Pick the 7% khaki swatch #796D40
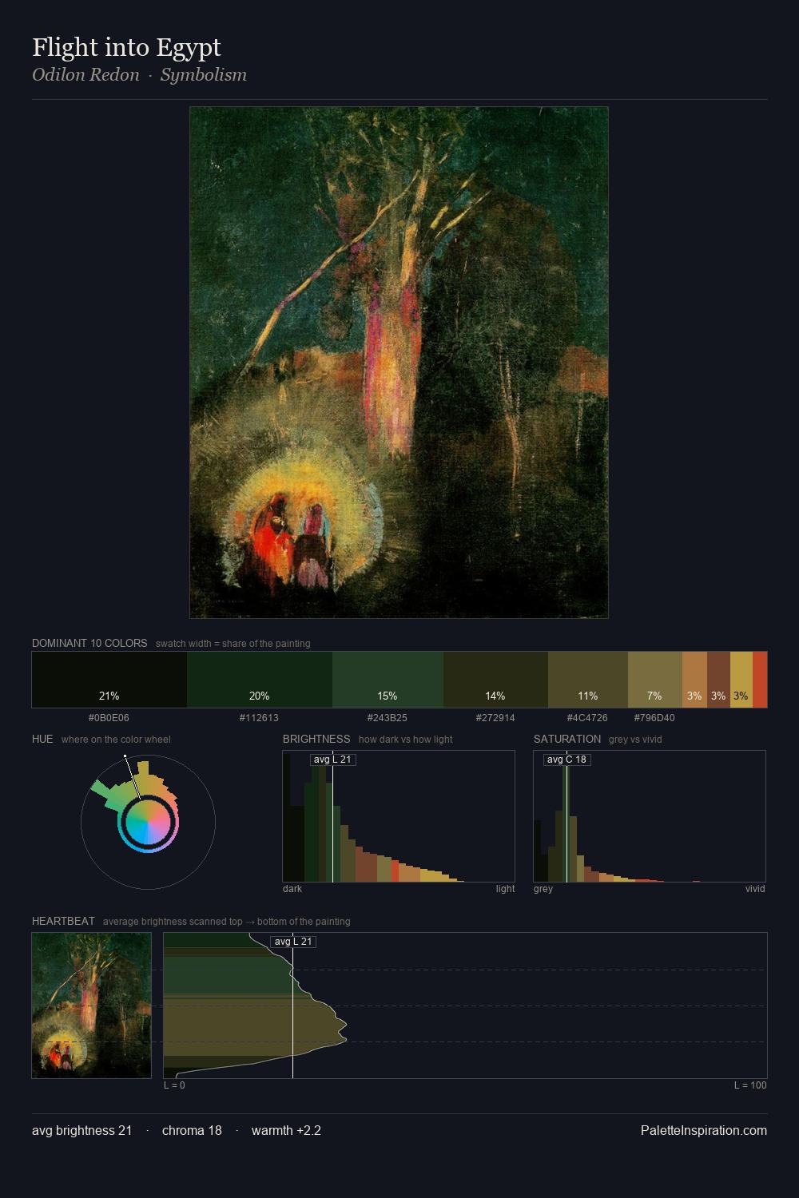799x1198 pixels. 655,680
